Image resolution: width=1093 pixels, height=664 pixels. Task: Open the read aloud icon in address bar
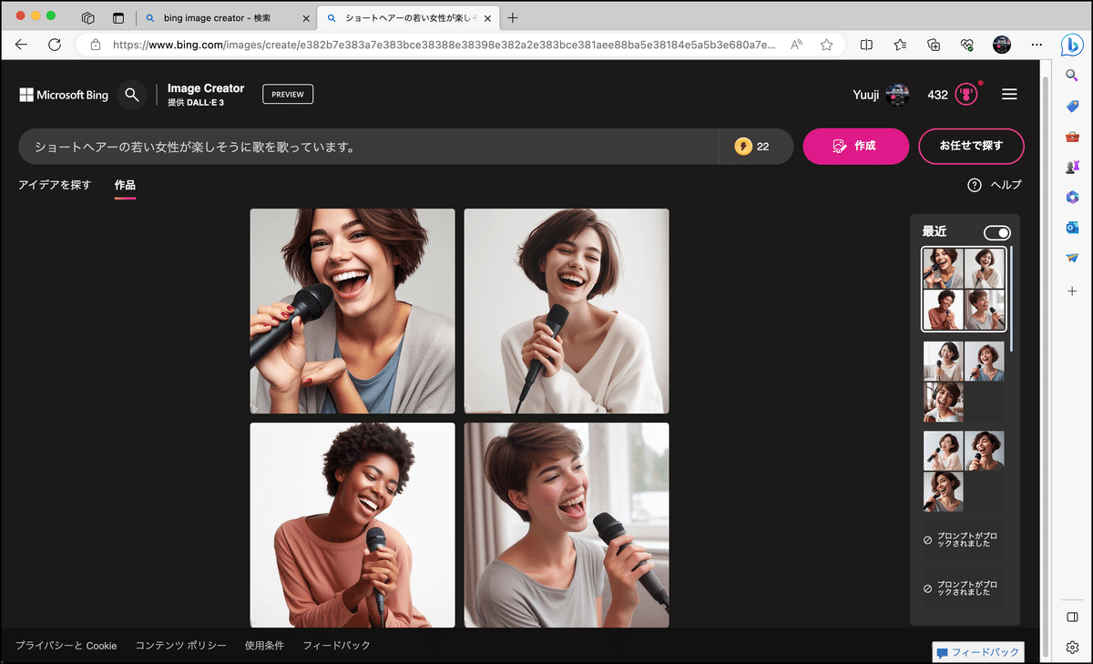click(x=797, y=45)
